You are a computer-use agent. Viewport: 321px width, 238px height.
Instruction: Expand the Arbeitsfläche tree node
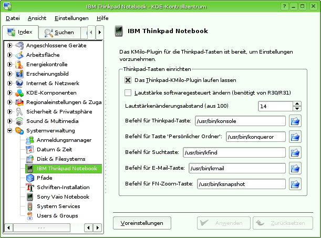tap(9, 55)
